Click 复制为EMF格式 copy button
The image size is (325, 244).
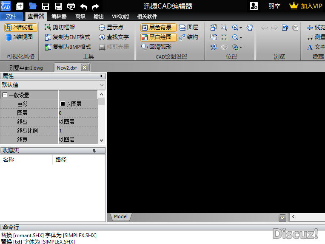[68, 37]
